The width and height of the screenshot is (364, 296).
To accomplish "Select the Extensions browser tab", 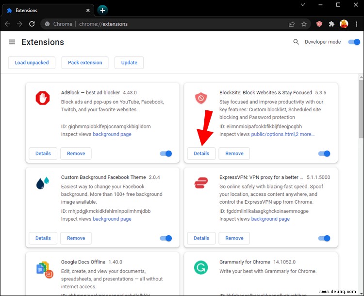I will pos(48,11).
